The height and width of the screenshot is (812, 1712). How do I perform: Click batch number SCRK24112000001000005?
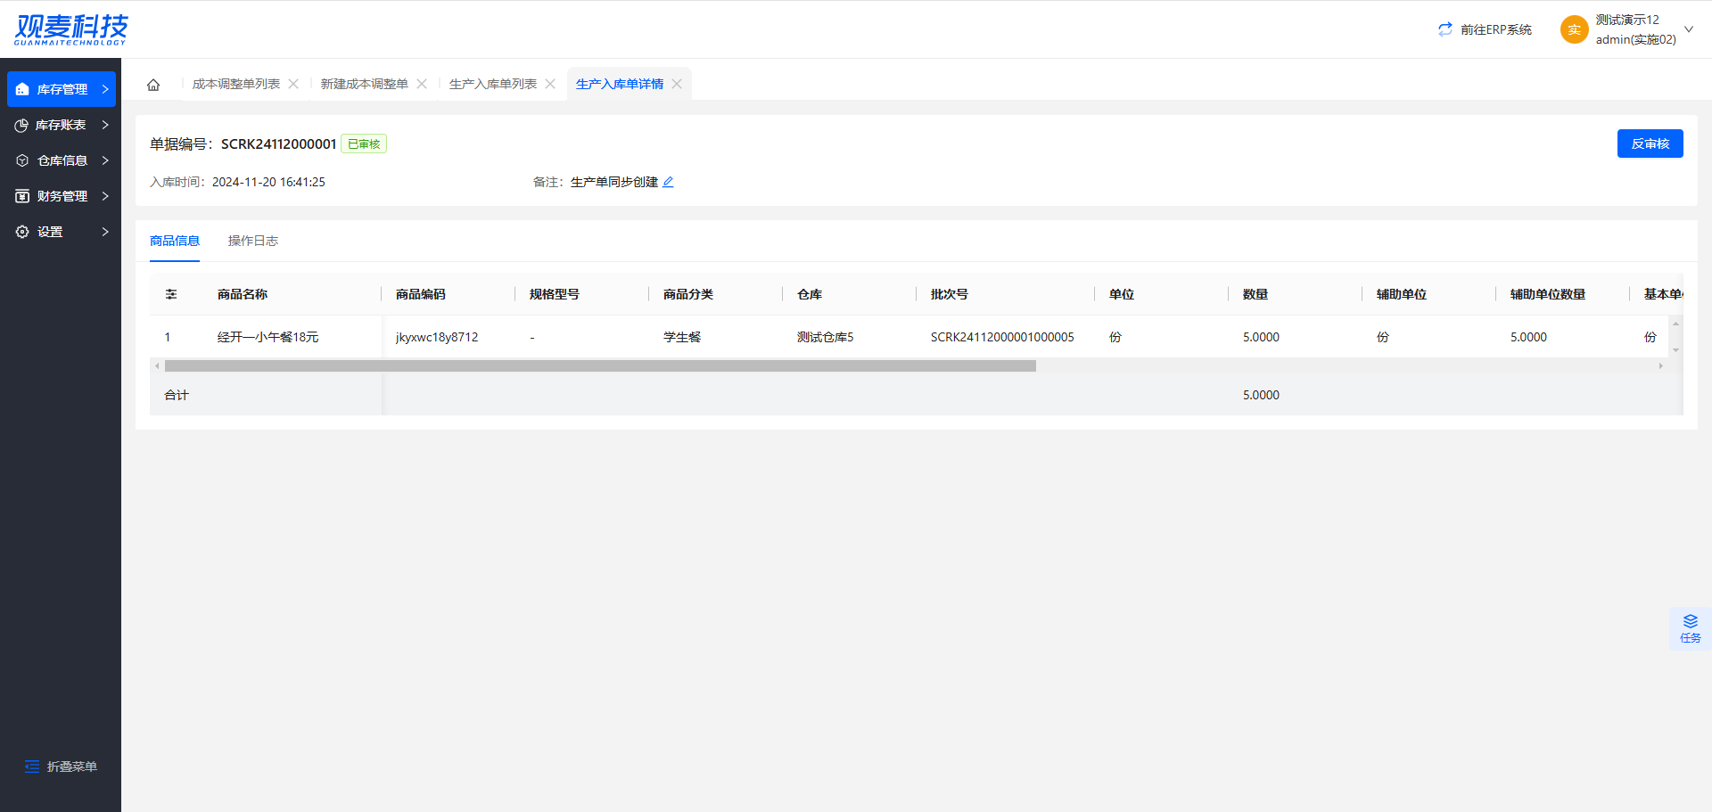coord(1002,337)
